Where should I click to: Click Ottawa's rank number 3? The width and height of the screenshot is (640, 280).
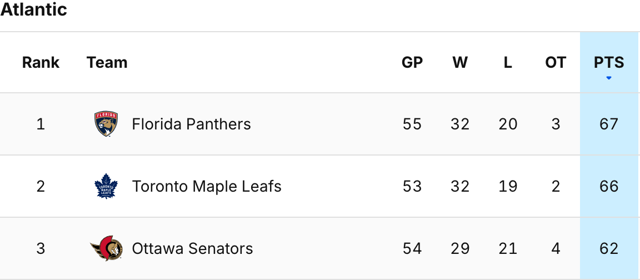[41, 248]
